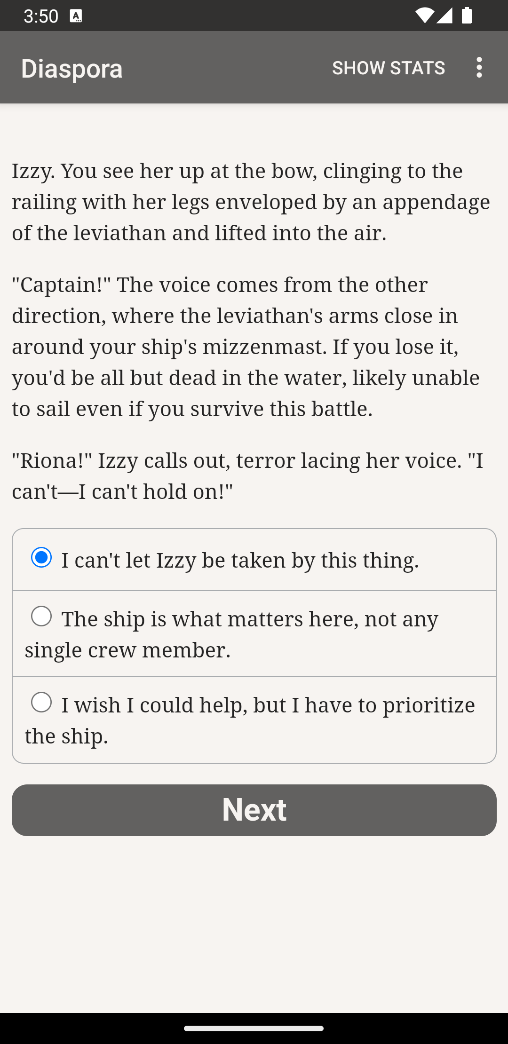Image resolution: width=508 pixels, height=1044 pixels.
Task: Tap the paragraph beginning with 'Izzy. You see her'
Action: 251,202
